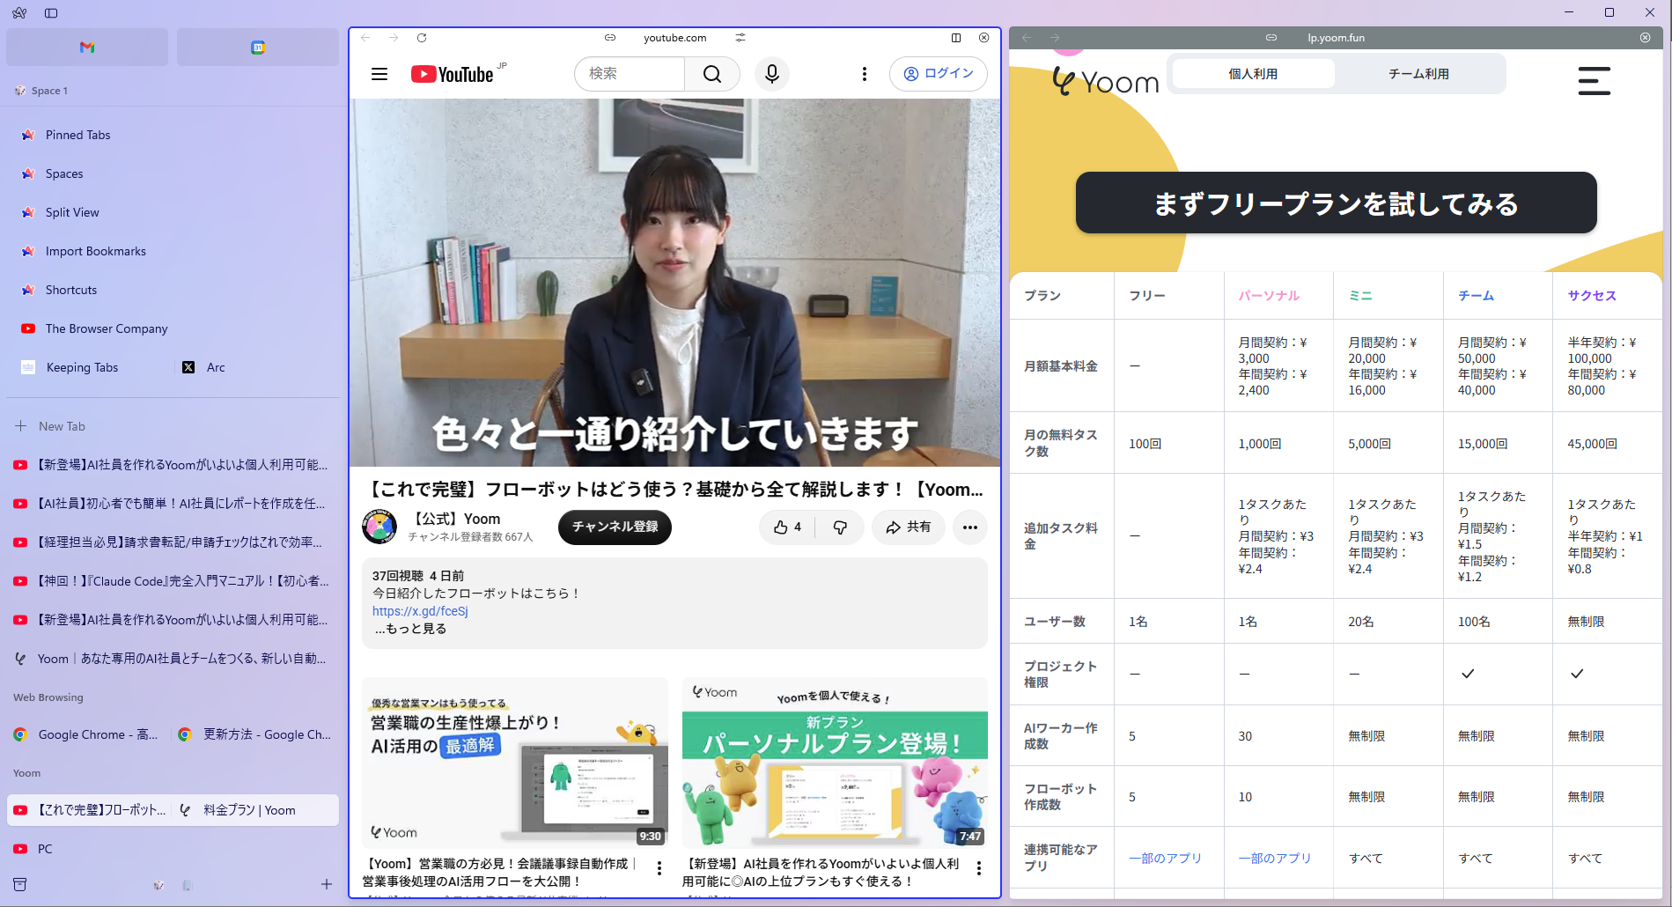
Task: Open the 【経理担当必見】請求書転記 tab
Action: pos(173,542)
